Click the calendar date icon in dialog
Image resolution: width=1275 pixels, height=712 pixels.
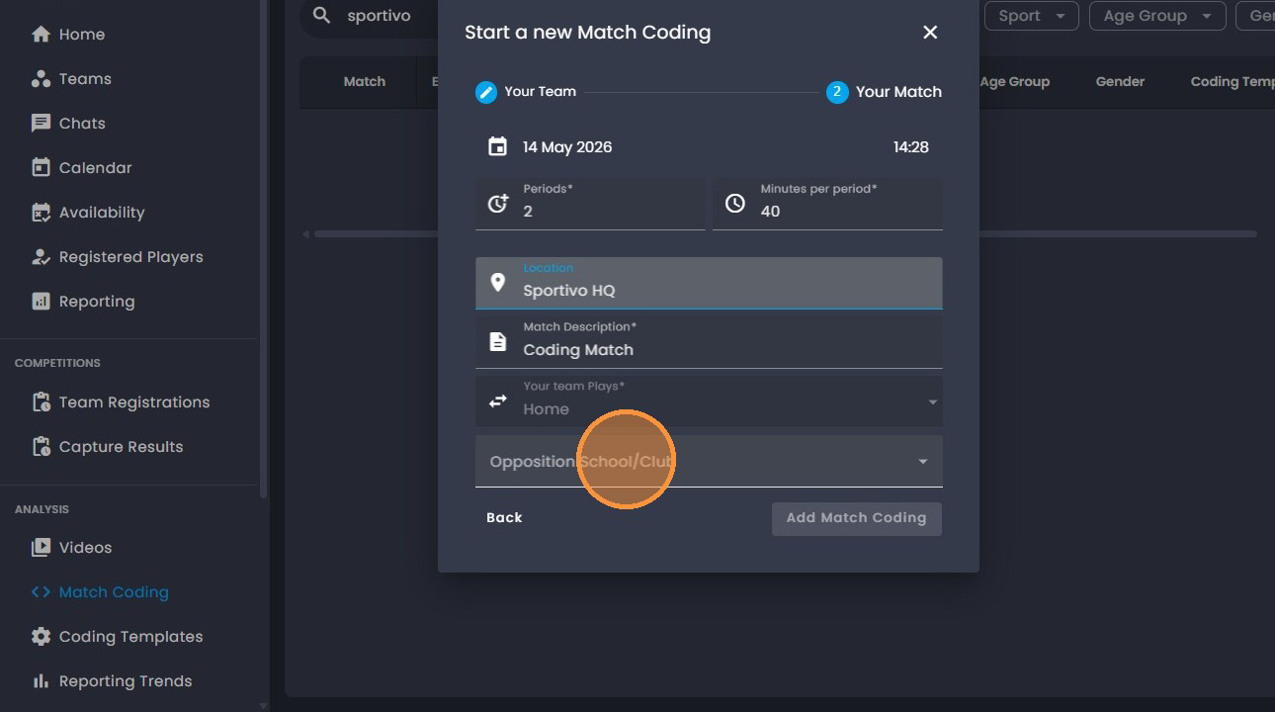[497, 146]
